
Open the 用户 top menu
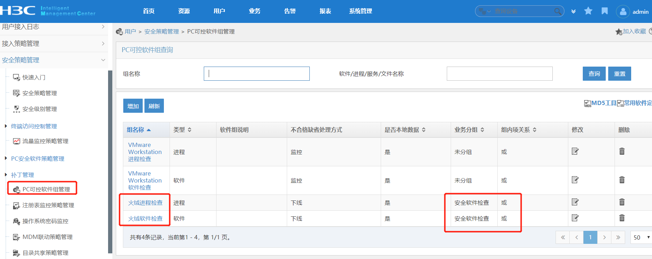click(219, 11)
